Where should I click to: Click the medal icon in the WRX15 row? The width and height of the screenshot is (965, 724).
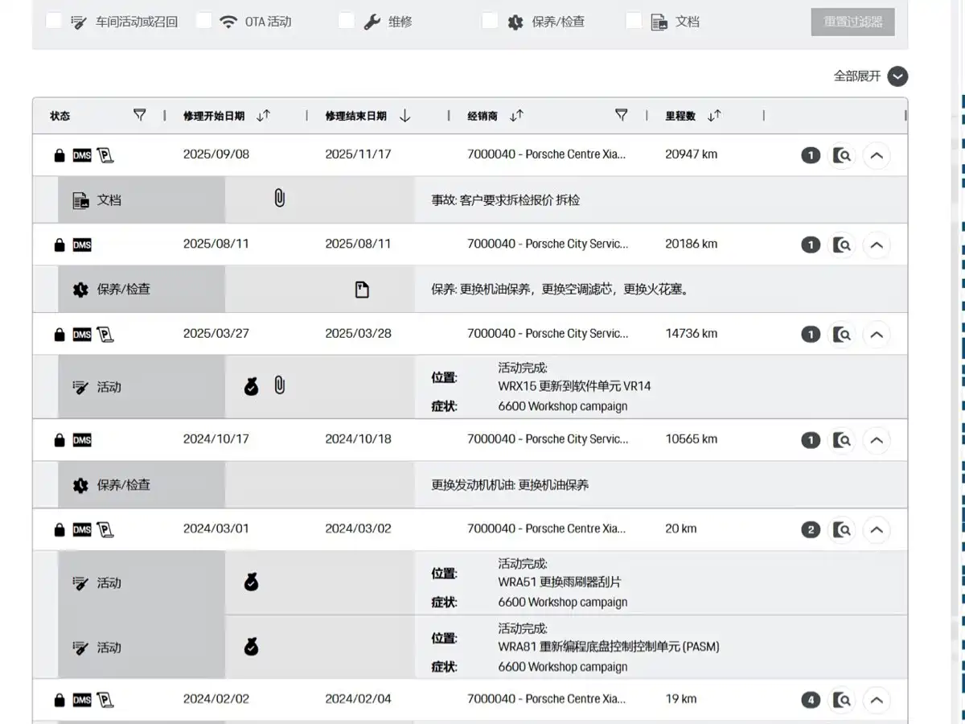pyautogui.click(x=252, y=387)
